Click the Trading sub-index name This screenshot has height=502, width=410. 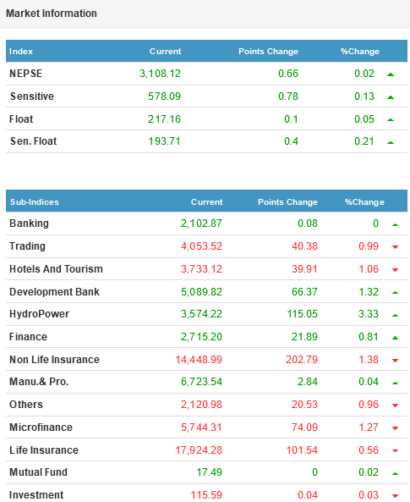tap(28, 246)
